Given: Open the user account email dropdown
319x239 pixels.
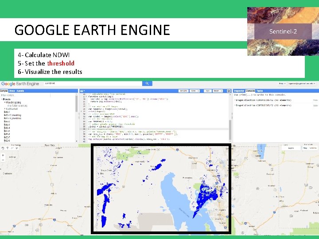Looking at the screenshot, I should pos(302,84).
